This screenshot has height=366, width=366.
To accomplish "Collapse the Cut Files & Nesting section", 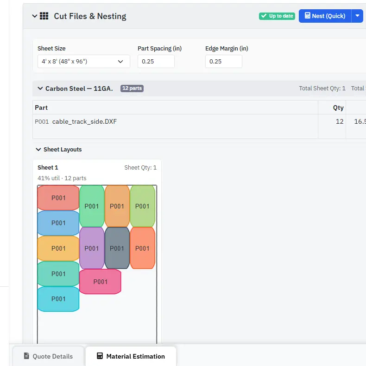I will (34, 16).
